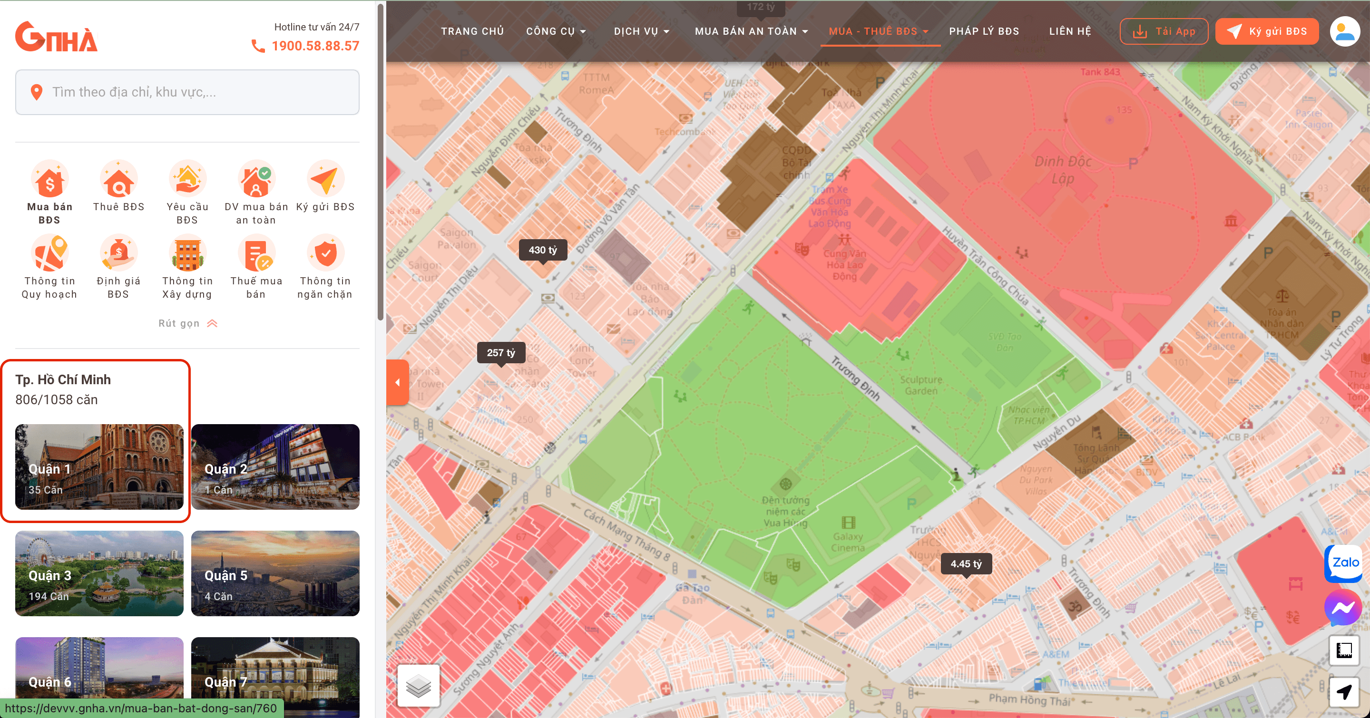The height and width of the screenshot is (718, 1370).
Task: Open Zalo chat
Action: tap(1343, 563)
